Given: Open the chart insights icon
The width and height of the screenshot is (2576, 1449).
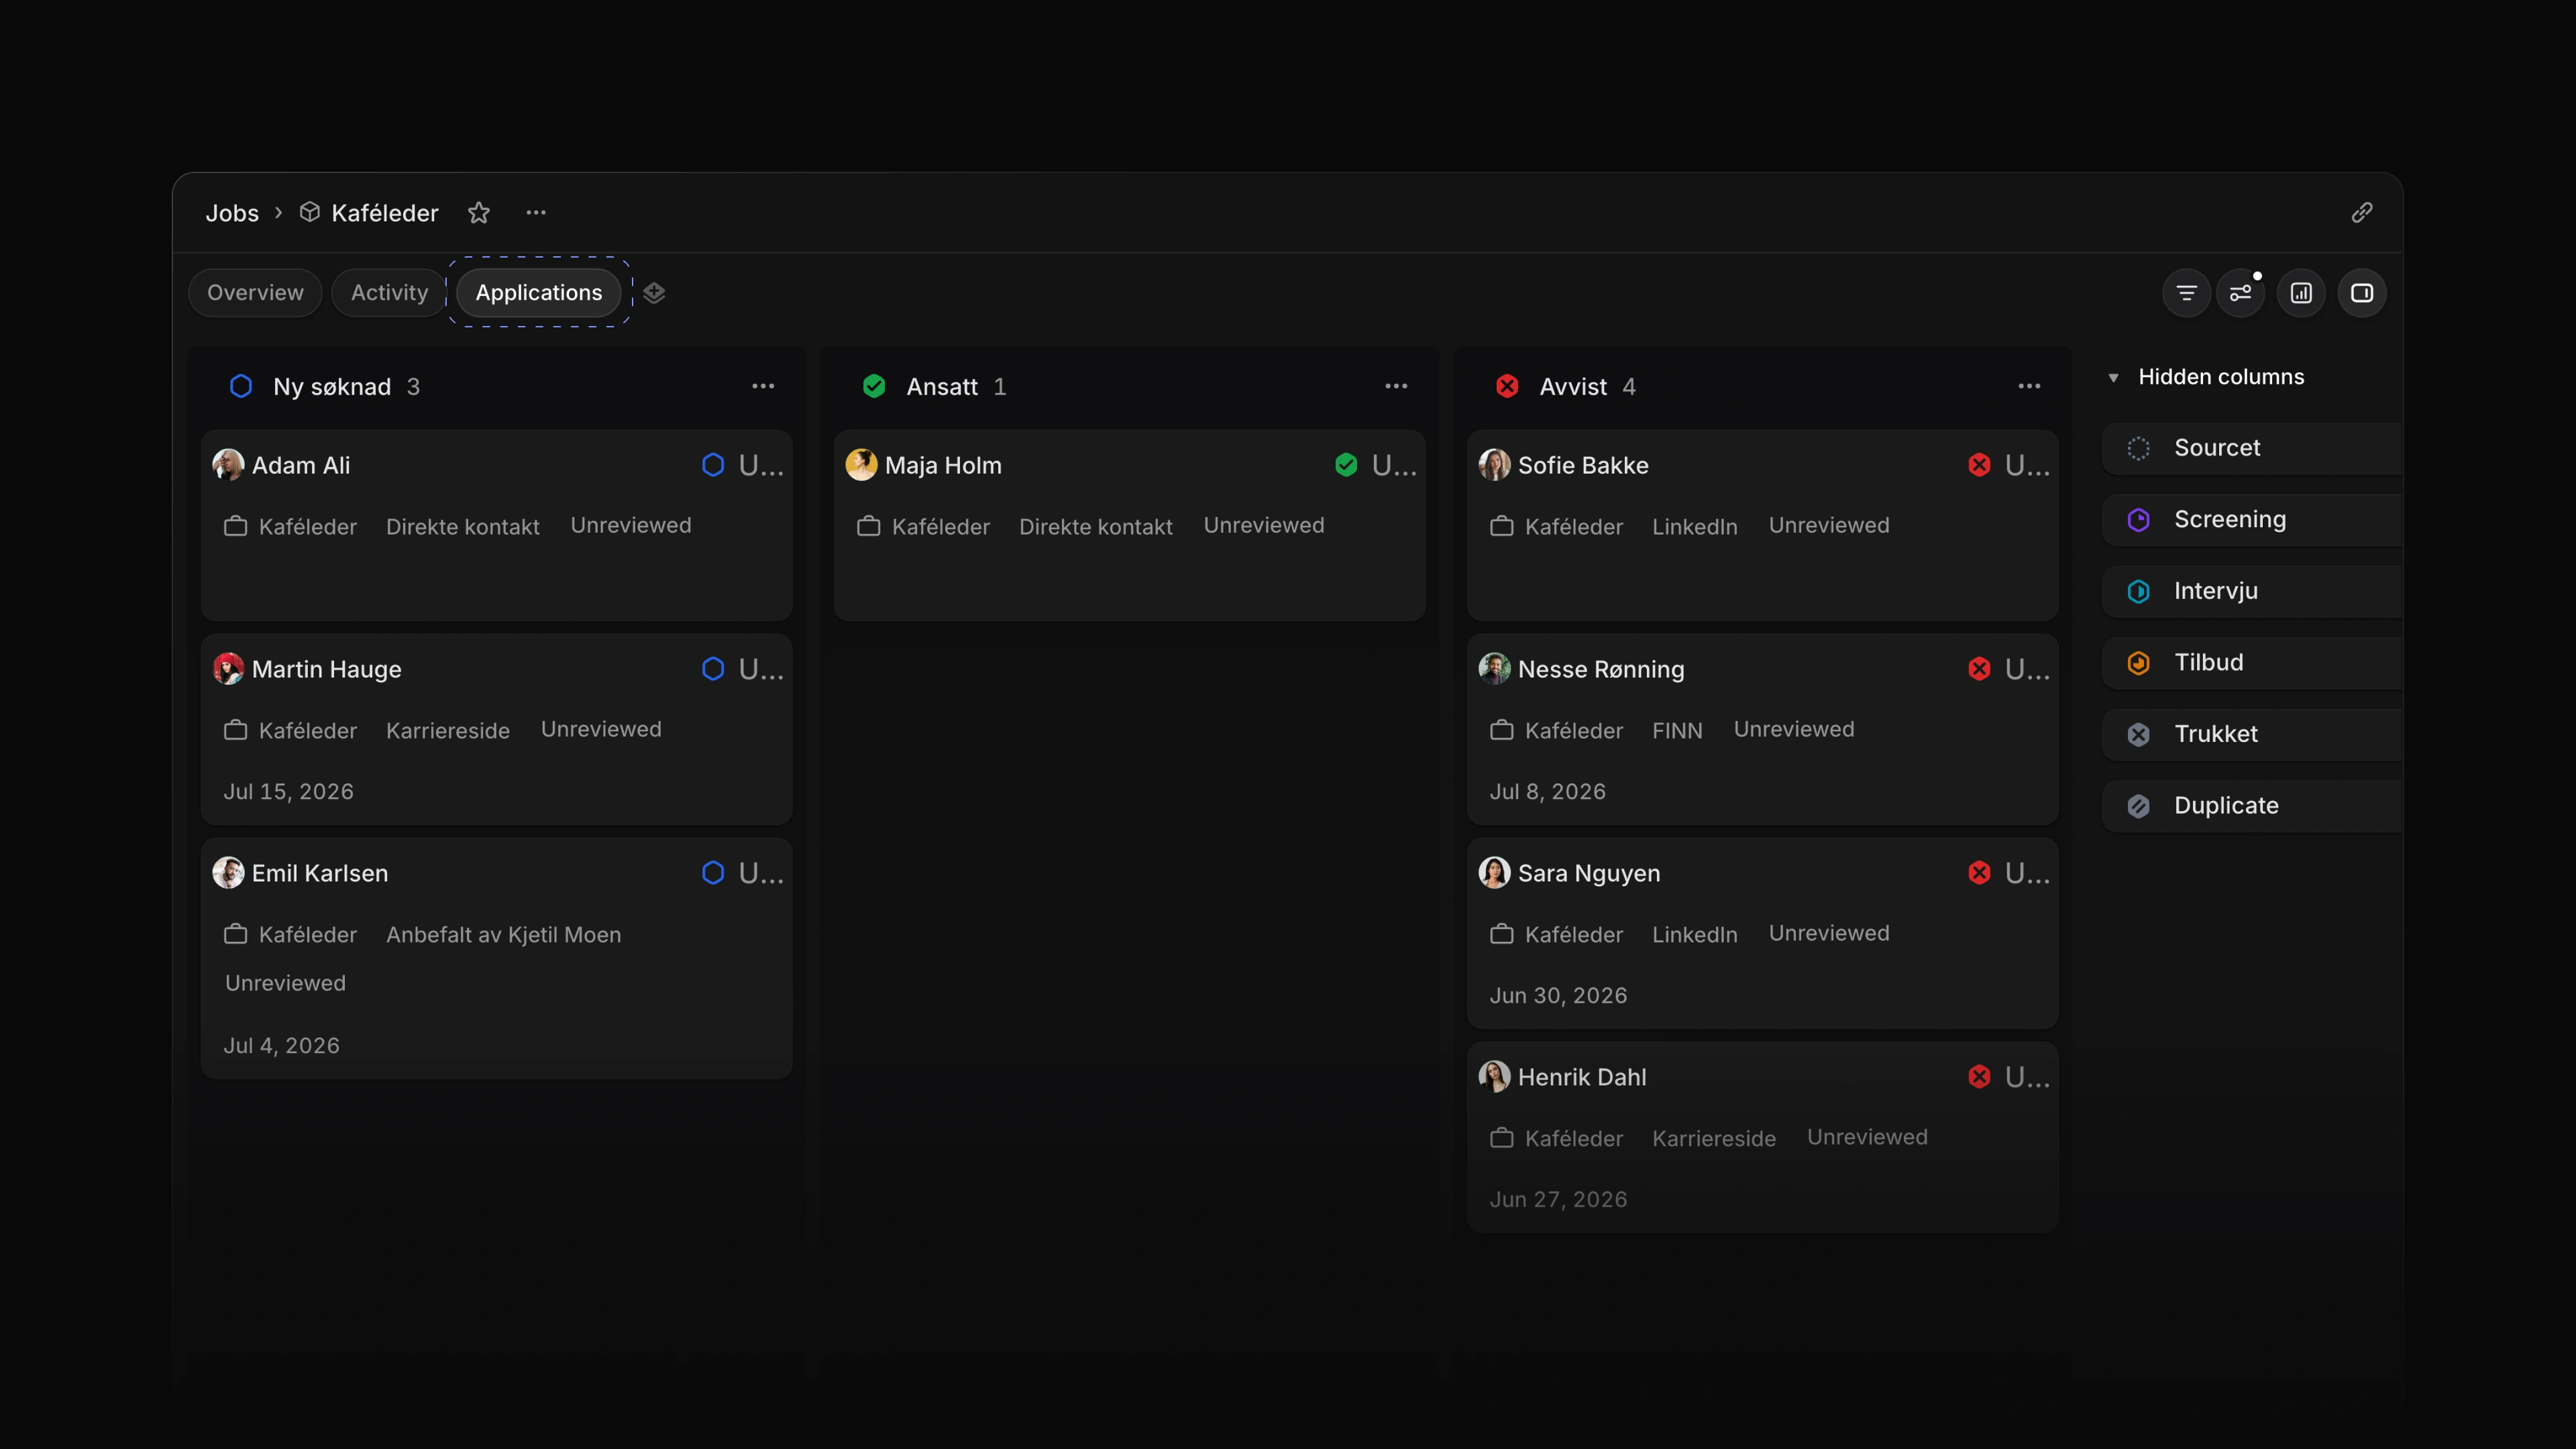Looking at the screenshot, I should tap(2302, 293).
